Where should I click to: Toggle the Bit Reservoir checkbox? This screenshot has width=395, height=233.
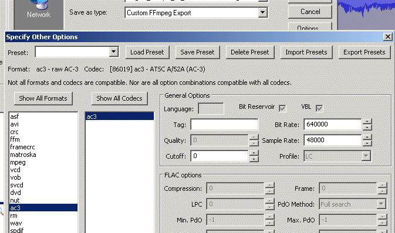coord(282,108)
